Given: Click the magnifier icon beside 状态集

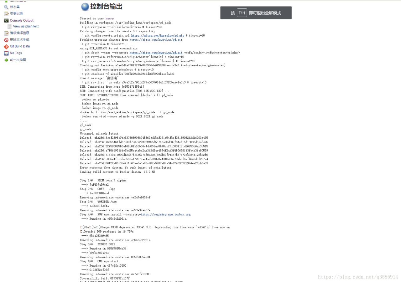Looking at the screenshot, I should click(6, 7).
